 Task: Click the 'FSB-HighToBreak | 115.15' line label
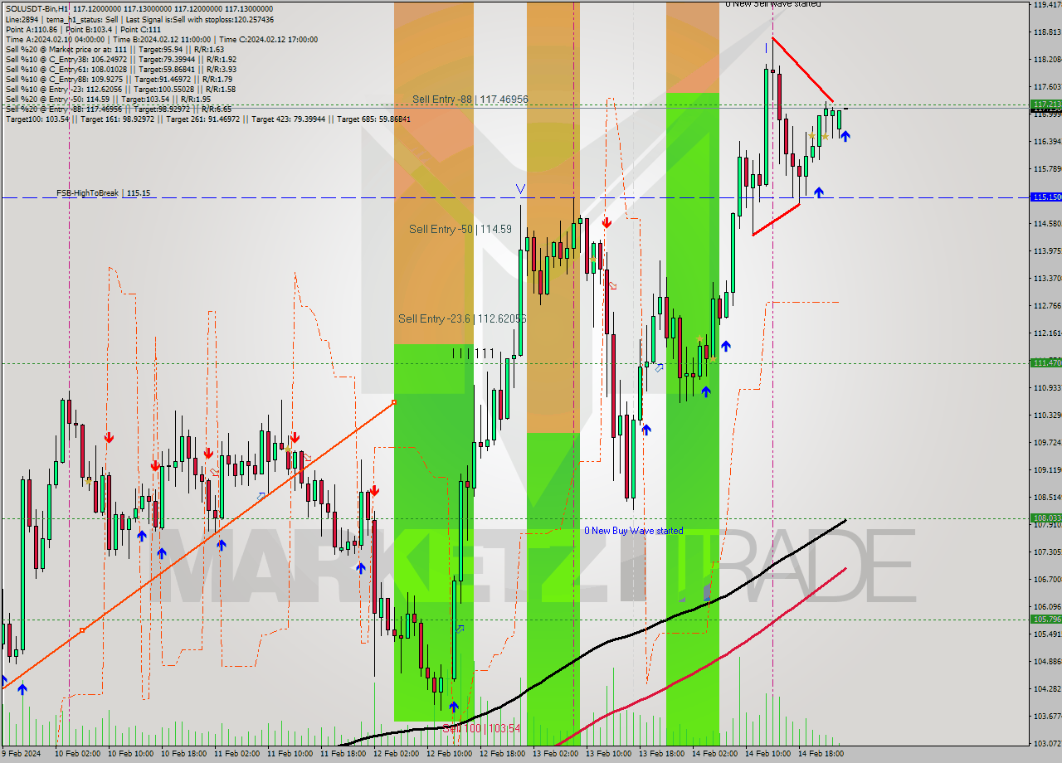click(x=103, y=193)
